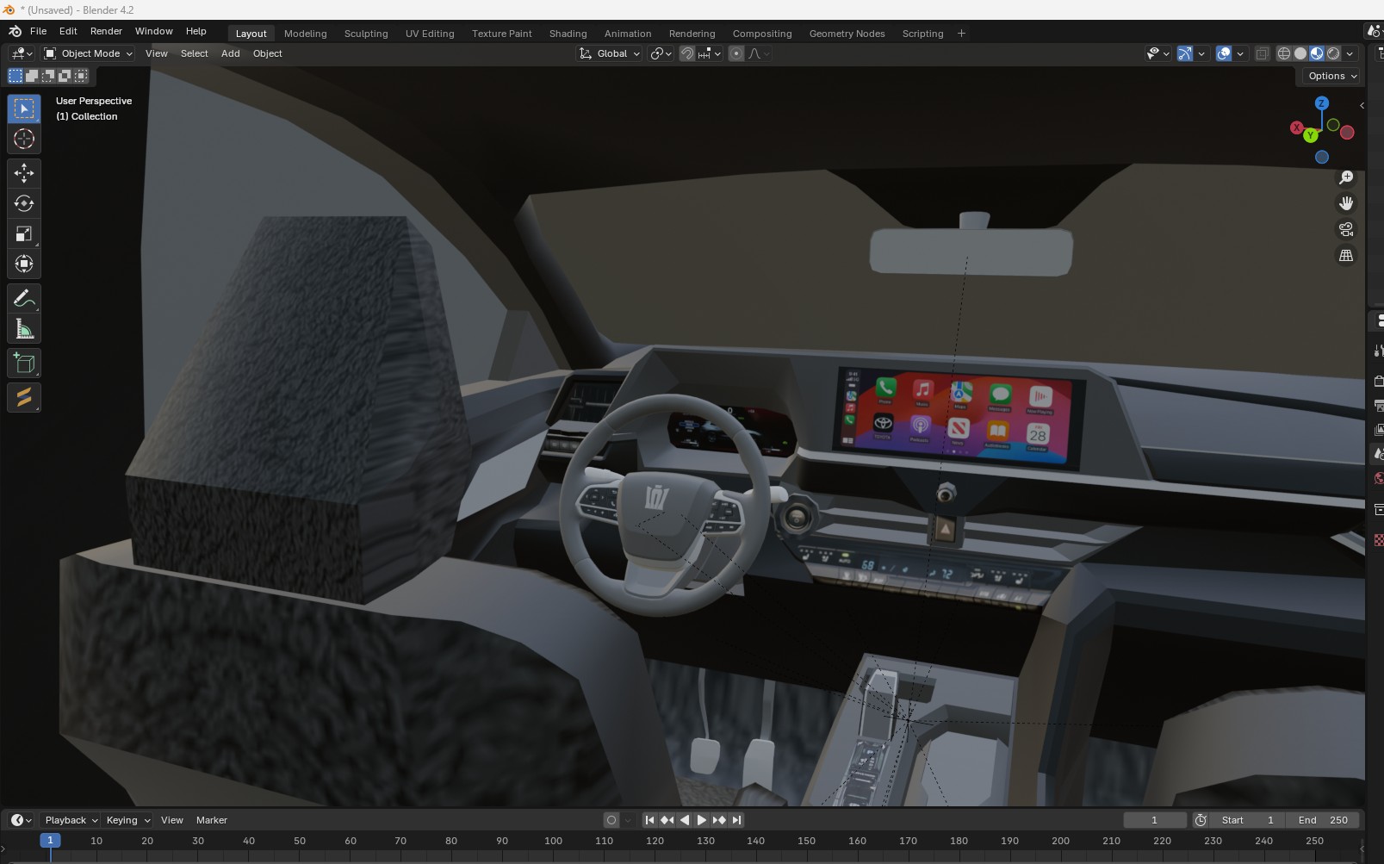Toggle snapping magnet in header
The image size is (1384, 864).
point(687,53)
